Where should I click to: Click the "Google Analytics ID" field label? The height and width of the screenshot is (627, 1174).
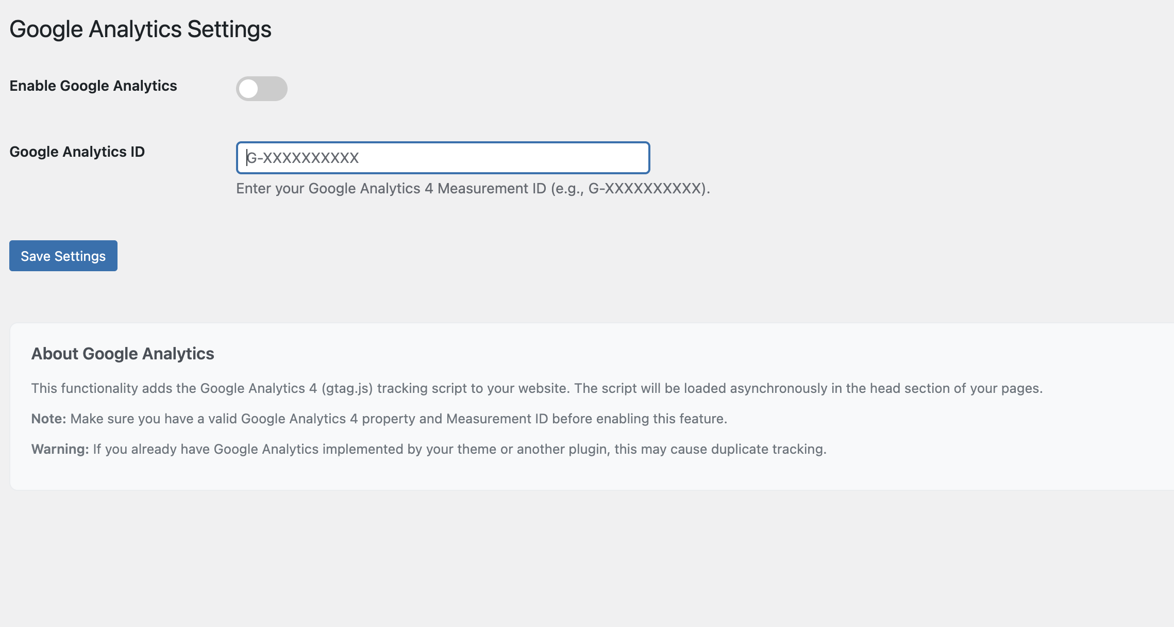pos(77,152)
